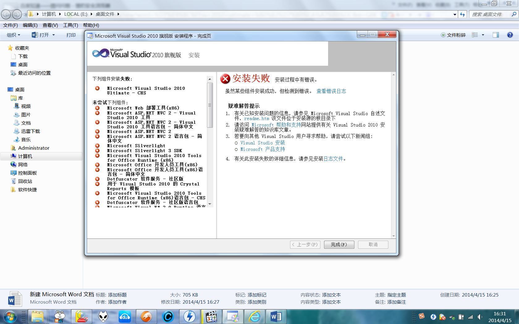519x324 pixels.
Task: Click the Windows Start orb
Action: [x=10, y=317]
